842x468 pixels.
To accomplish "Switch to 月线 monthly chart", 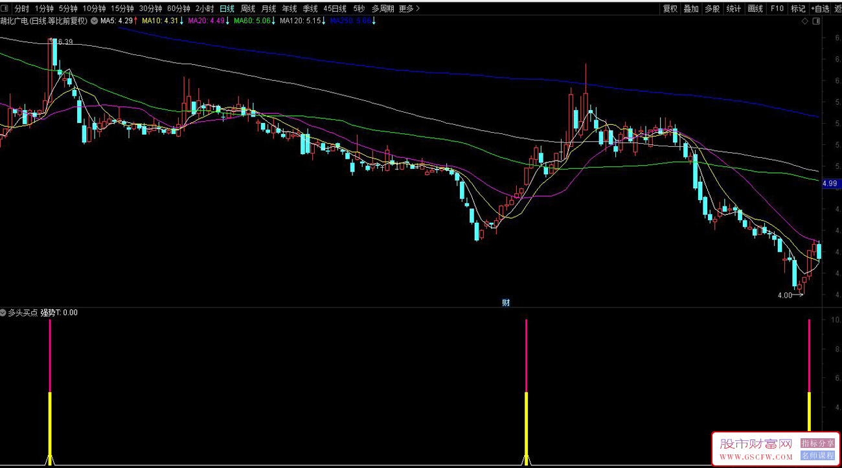I will tap(269, 9).
